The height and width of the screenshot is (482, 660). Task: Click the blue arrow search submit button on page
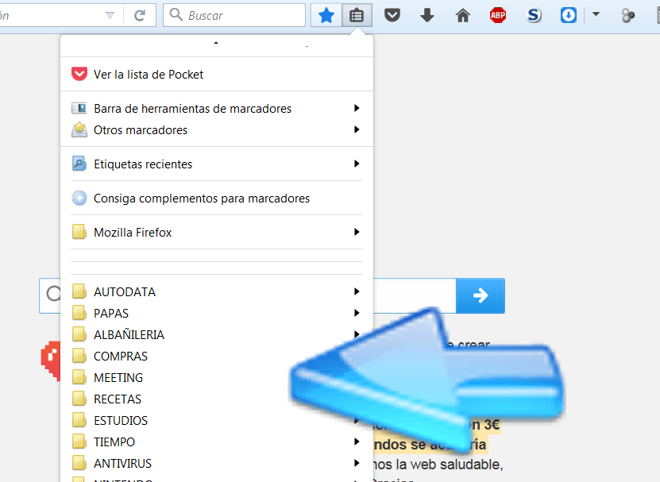point(481,295)
